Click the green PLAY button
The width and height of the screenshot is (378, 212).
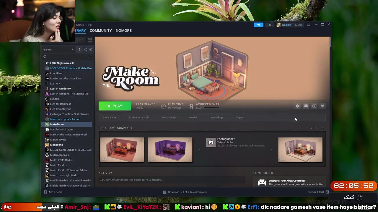point(115,106)
